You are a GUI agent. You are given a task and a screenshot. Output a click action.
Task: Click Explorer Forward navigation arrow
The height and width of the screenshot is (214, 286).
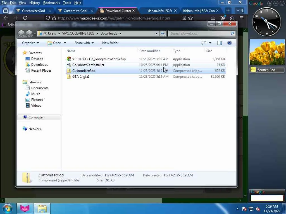29,33
